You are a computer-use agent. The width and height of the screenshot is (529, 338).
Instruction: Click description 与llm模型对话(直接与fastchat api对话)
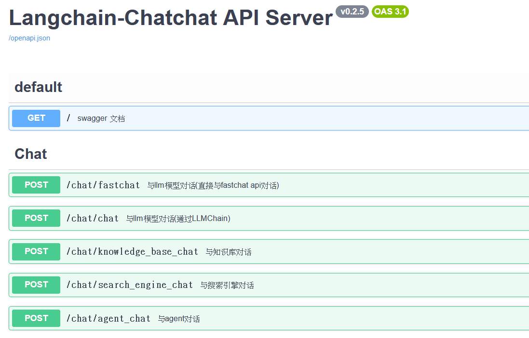tap(213, 185)
